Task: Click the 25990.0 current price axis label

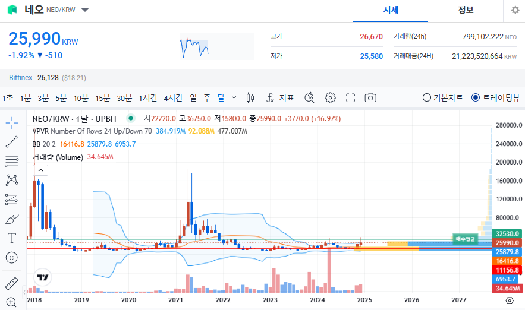Action: coord(507,243)
